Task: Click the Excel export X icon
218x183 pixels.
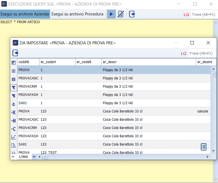Action: pyautogui.click(x=14, y=112)
